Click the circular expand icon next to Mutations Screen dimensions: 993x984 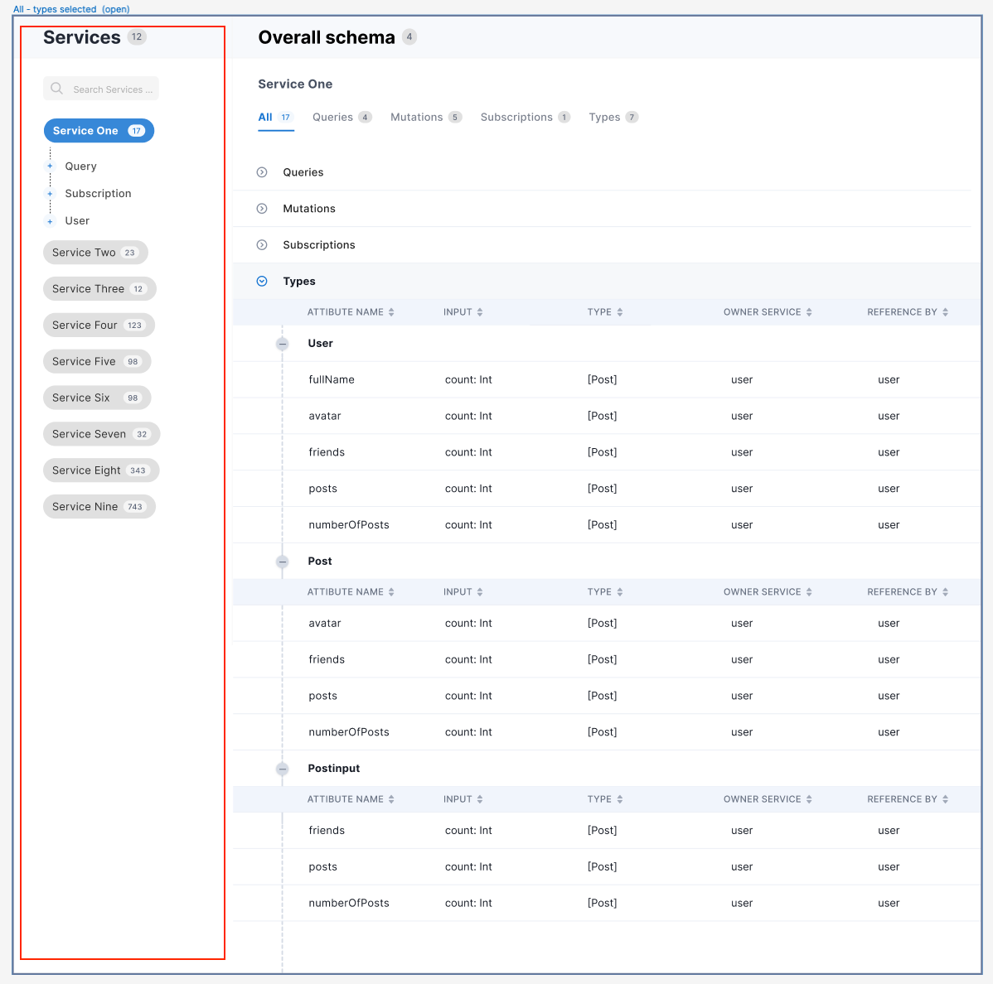[x=262, y=208]
